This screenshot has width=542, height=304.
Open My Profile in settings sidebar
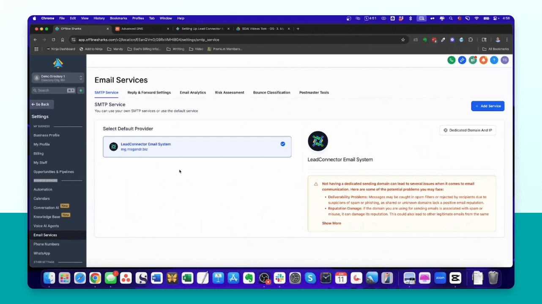pyautogui.click(x=42, y=144)
